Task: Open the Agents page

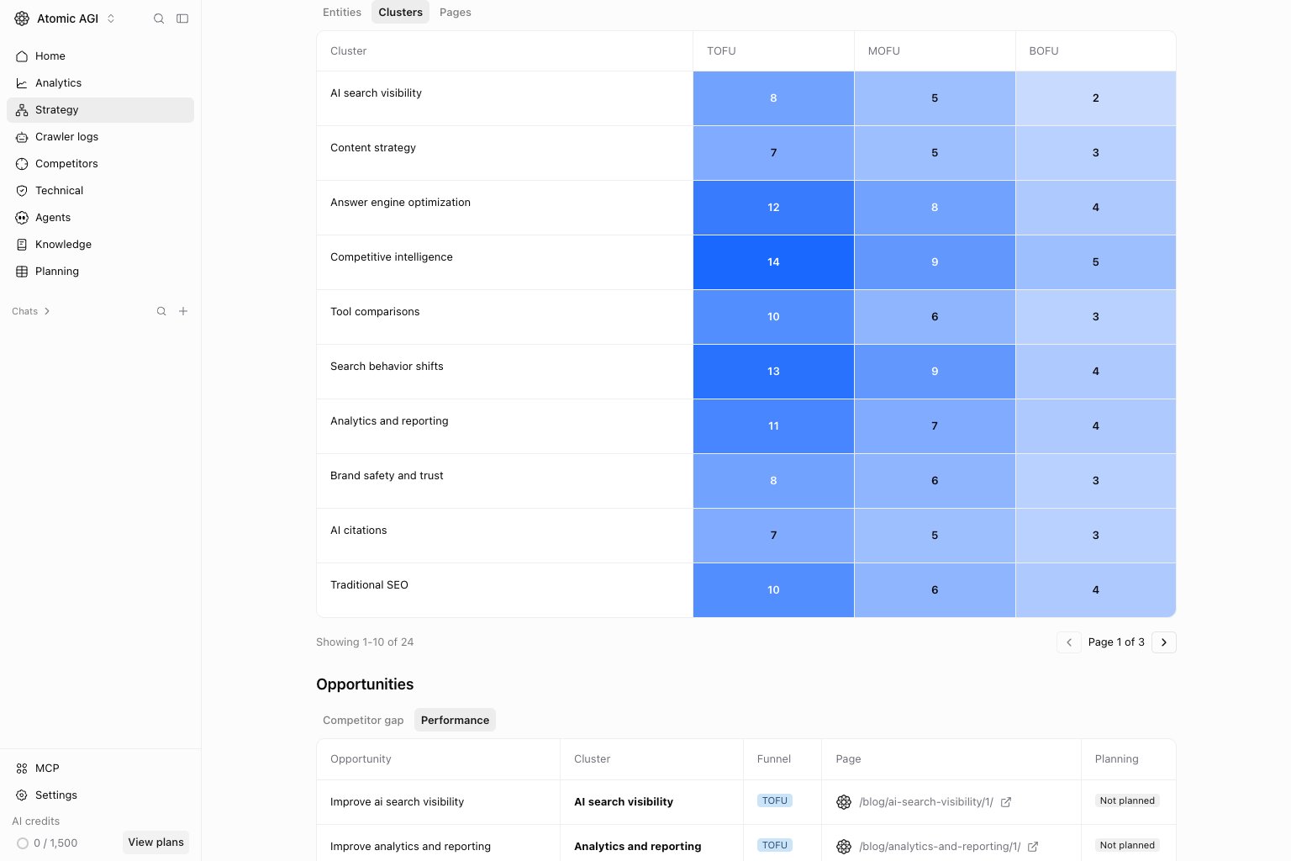Action: pos(100,218)
